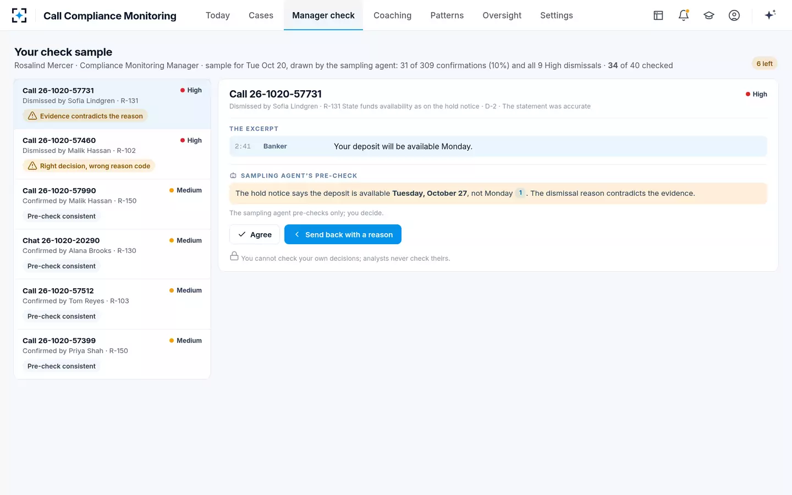Screen dimensions: 792x495
Task: Click the Sampling Agent's Pre-Check robot icon
Action: coord(233,176)
